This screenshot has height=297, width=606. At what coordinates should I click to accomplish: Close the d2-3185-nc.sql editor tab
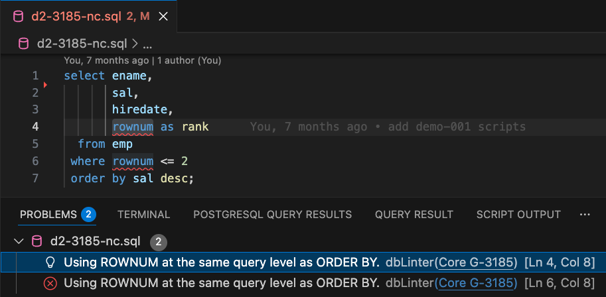coord(163,16)
